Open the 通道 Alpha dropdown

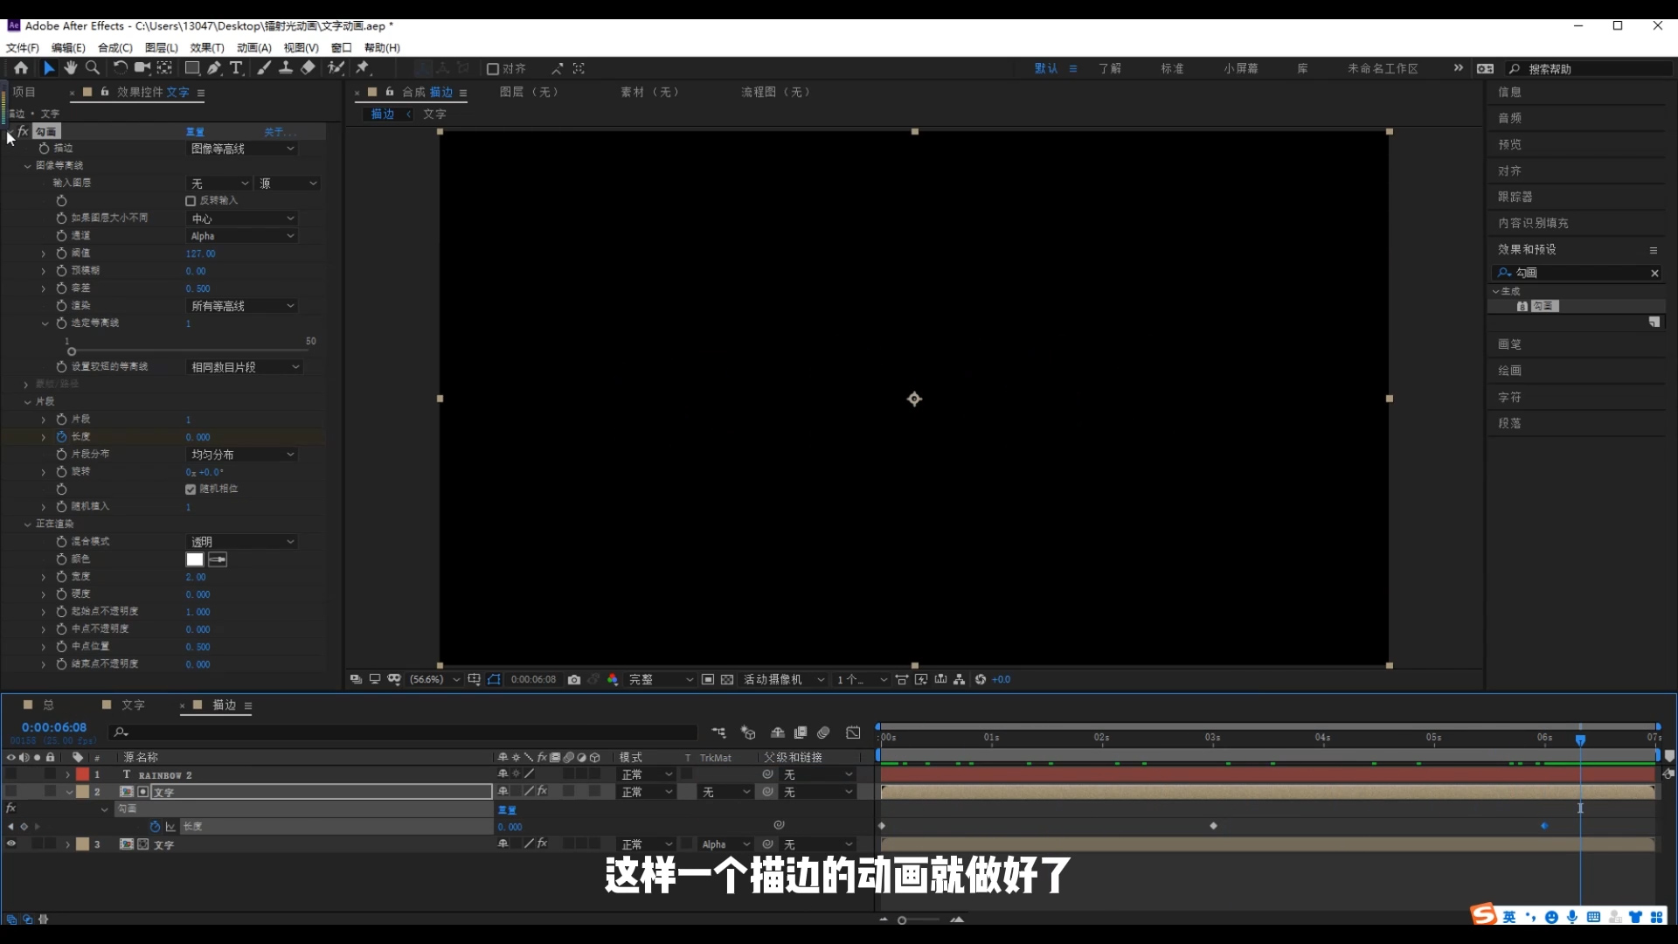pos(241,235)
